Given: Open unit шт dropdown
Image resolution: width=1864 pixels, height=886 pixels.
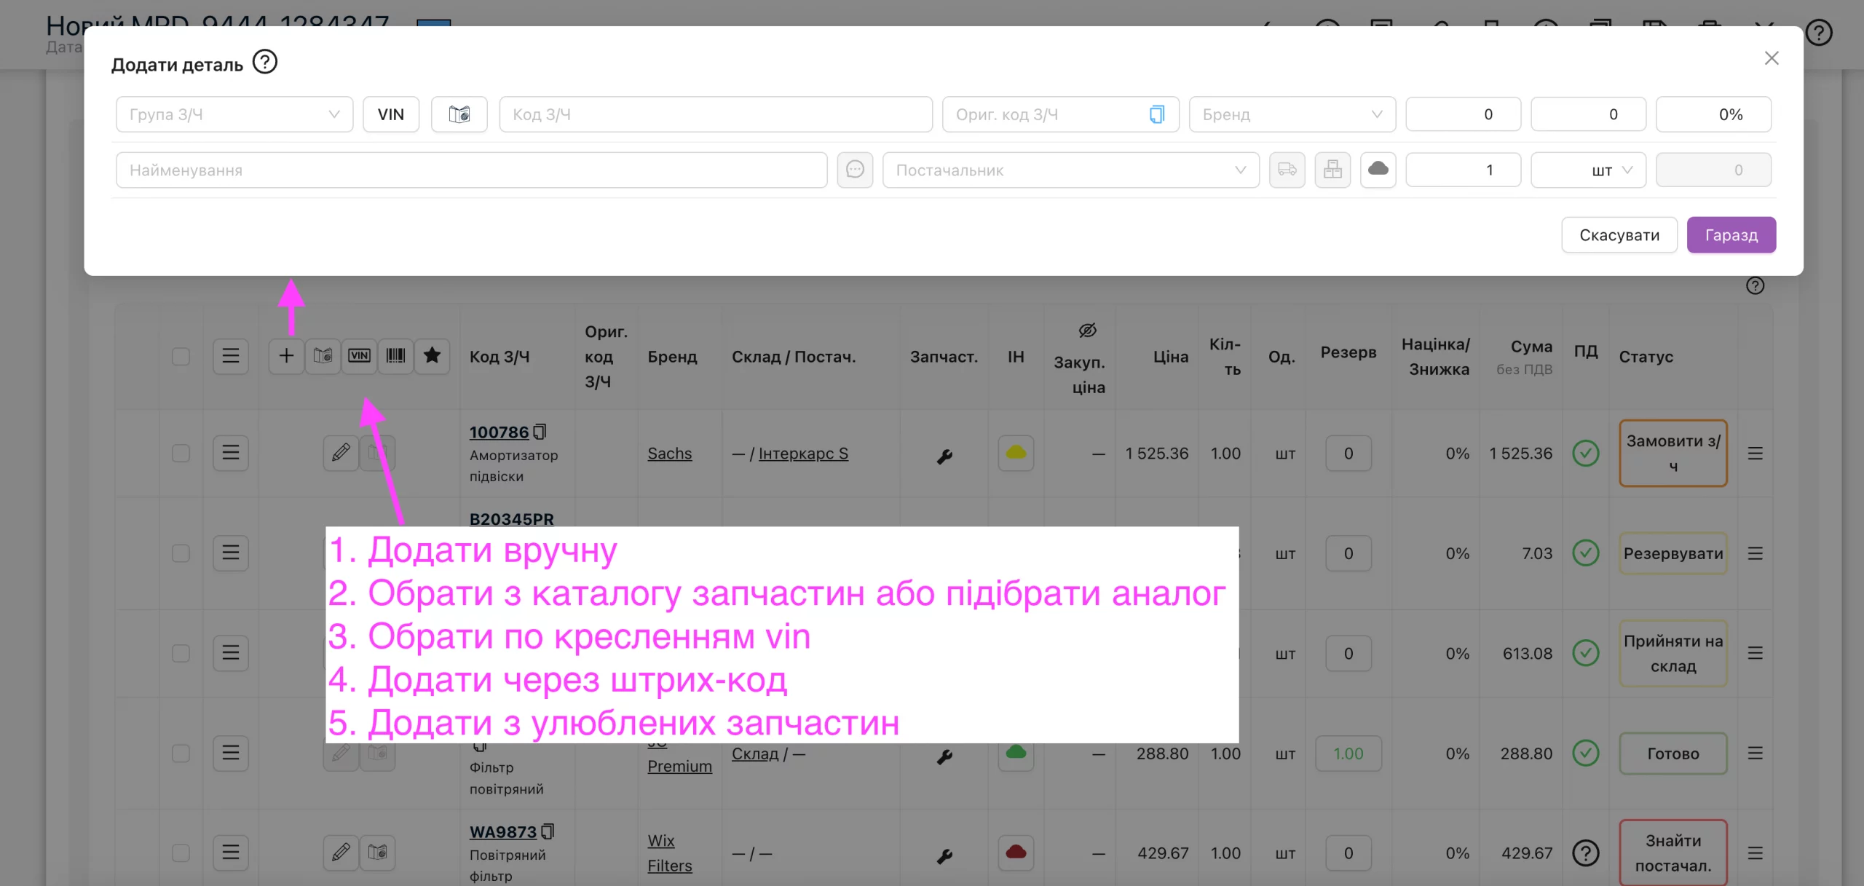Looking at the screenshot, I should point(1589,170).
